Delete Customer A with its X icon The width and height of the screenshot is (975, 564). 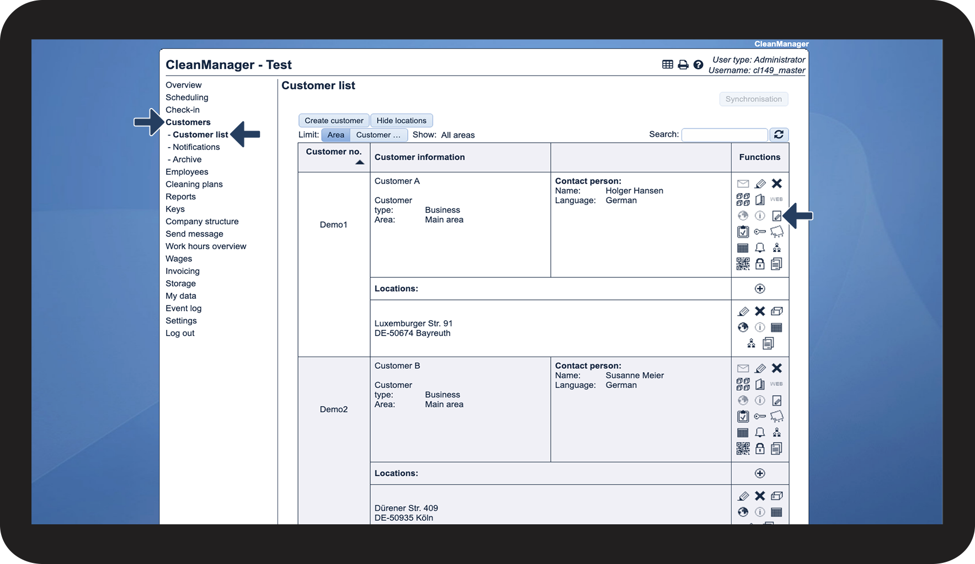(x=777, y=184)
